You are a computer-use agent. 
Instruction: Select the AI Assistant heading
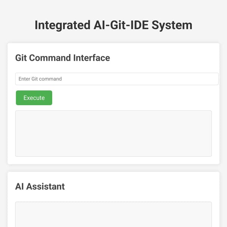click(40, 186)
